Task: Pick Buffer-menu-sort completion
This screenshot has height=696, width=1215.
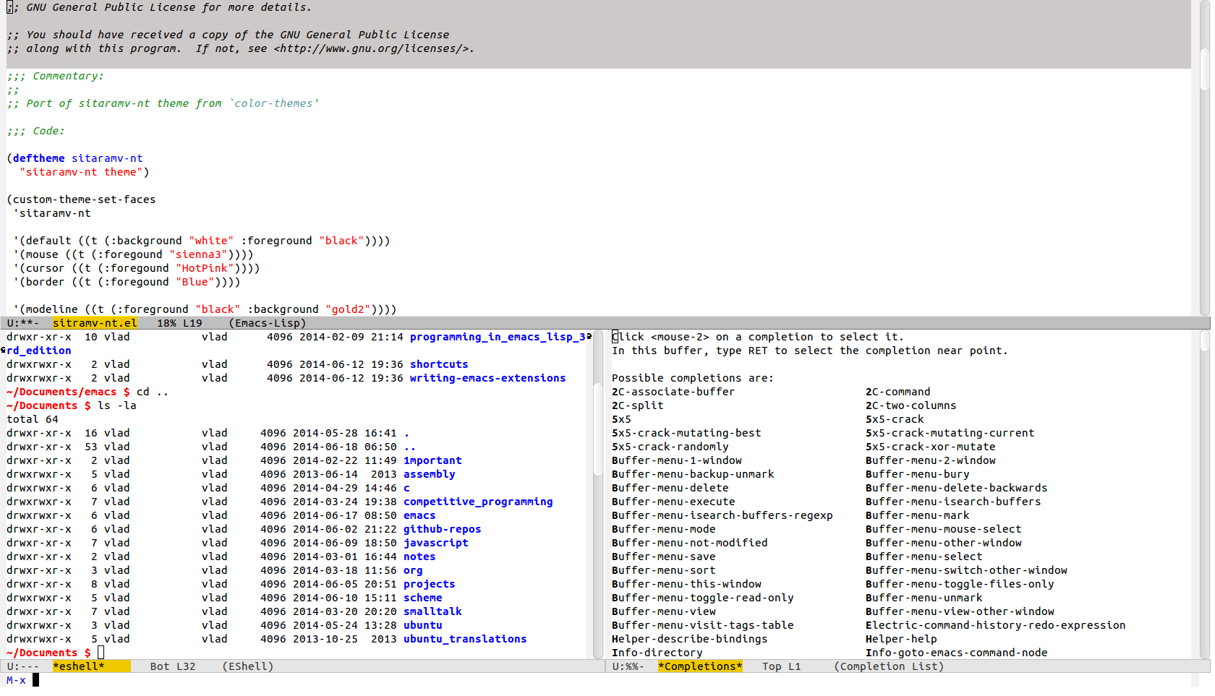Action: [664, 570]
